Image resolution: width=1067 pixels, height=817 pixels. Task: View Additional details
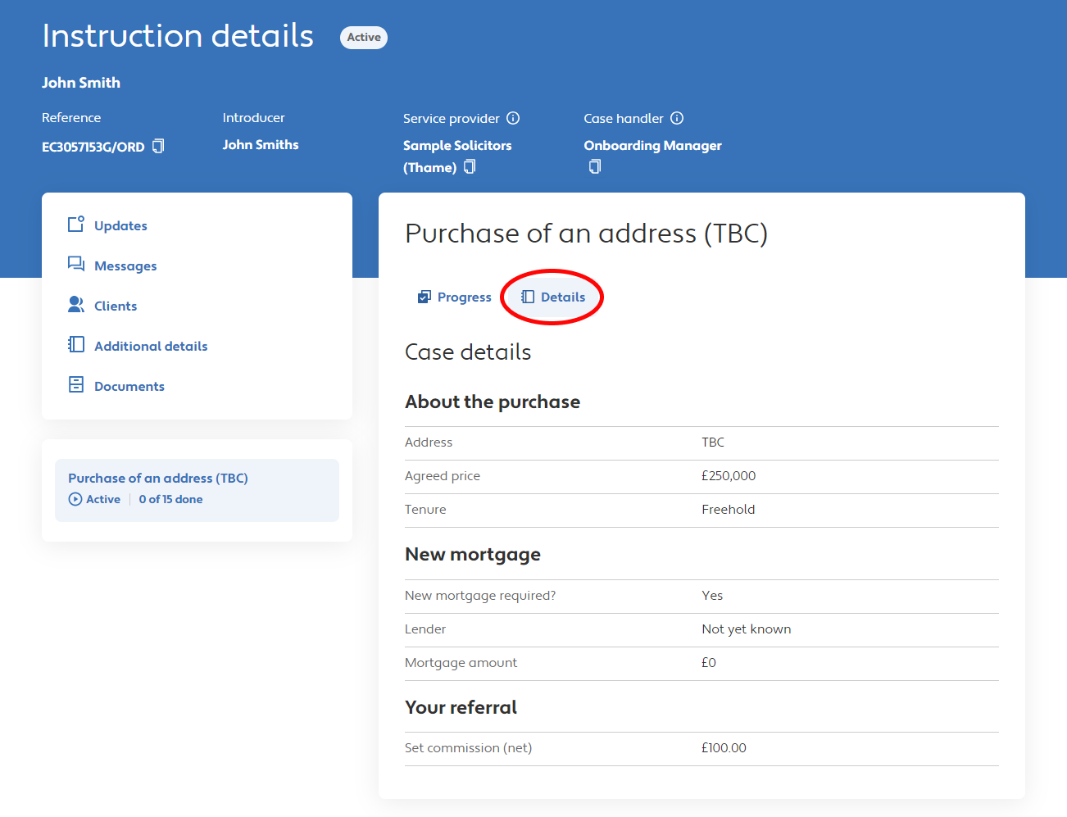coord(151,347)
